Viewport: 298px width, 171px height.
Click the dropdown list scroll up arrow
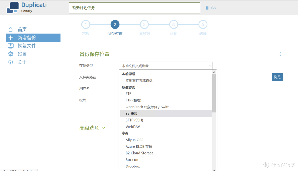[214, 72]
